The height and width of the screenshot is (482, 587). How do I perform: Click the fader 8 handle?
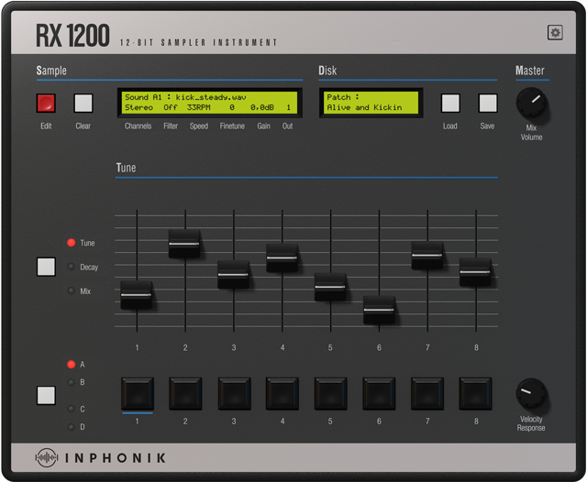(x=475, y=272)
